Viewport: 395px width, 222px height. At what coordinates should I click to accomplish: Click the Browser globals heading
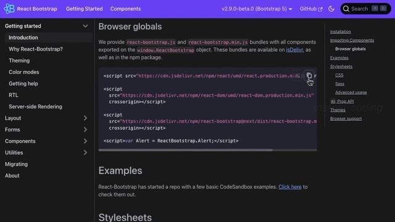[130, 27]
